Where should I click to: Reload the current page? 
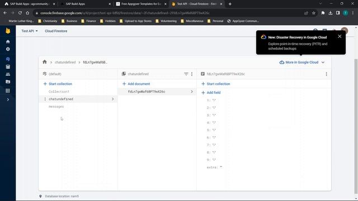click(20, 13)
